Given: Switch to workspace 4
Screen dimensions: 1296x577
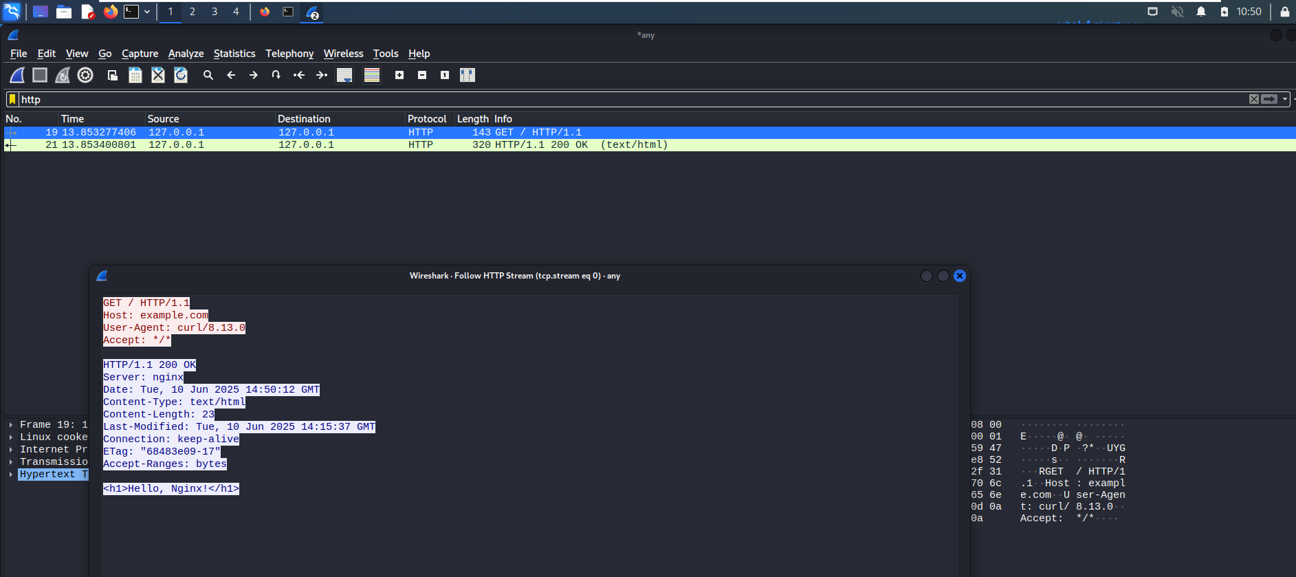Looking at the screenshot, I should 236,12.
